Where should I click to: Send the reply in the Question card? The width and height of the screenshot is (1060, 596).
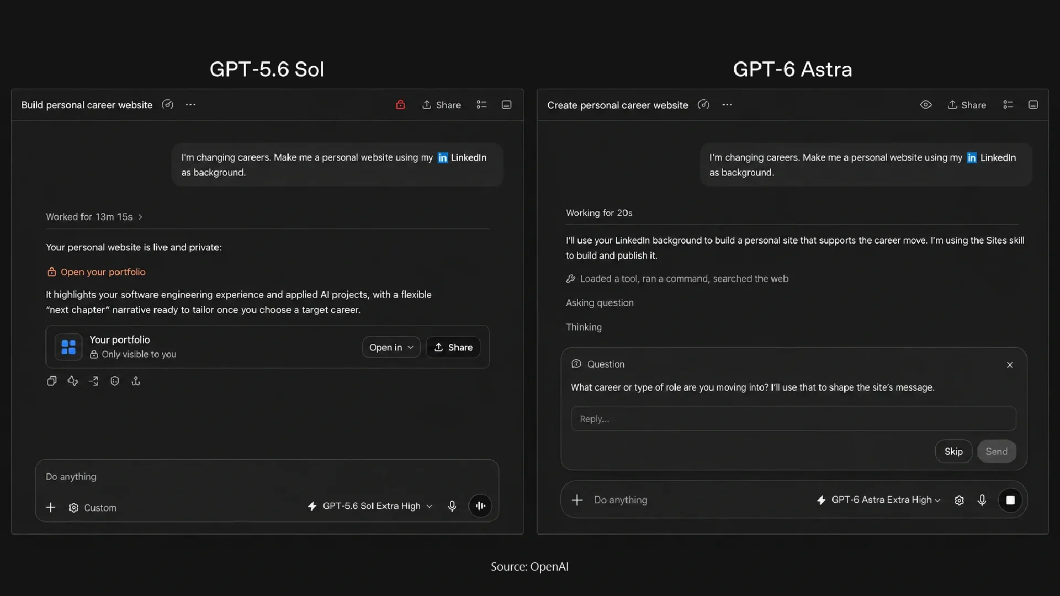click(x=997, y=451)
